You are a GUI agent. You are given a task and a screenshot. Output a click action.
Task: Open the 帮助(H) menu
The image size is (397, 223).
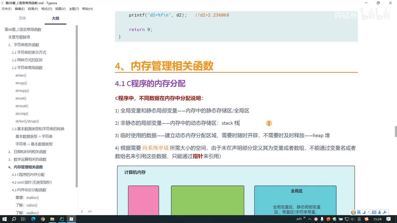tap(87, 9)
